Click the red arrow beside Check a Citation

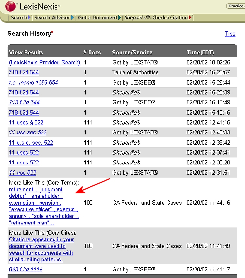[190, 18]
